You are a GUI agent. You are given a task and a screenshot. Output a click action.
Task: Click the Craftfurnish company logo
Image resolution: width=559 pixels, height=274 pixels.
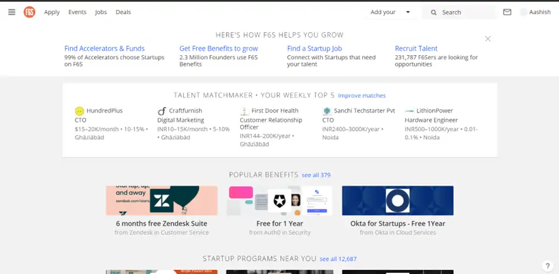click(161, 111)
